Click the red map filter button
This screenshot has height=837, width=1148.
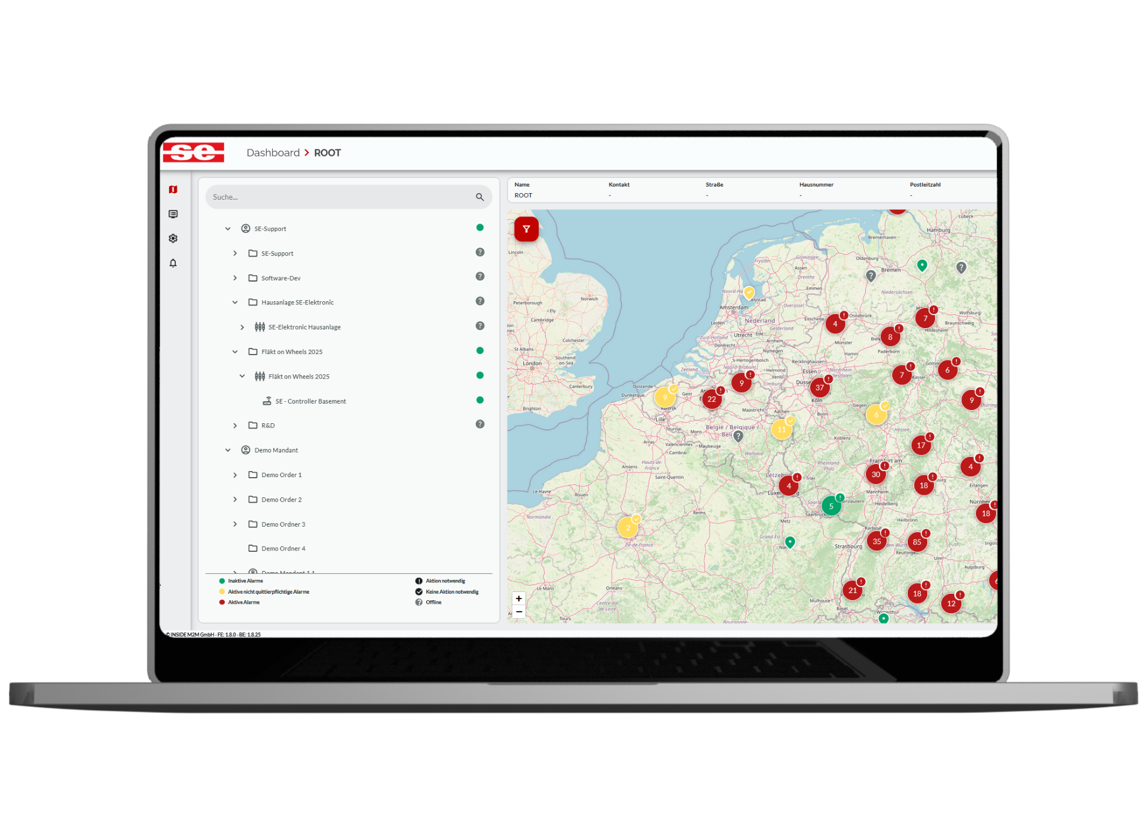click(526, 229)
